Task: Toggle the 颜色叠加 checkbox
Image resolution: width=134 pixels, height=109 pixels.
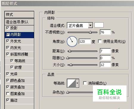Action: pyautogui.click(x=8, y=80)
